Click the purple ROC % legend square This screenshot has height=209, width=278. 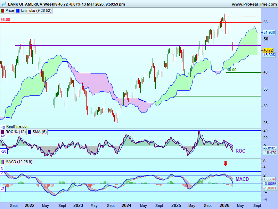coord(2,132)
